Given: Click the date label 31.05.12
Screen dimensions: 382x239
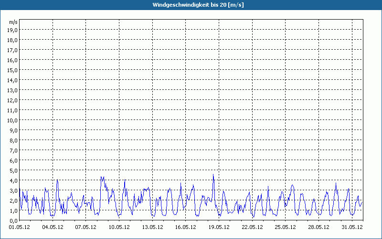Looking at the screenshot, I should point(352,228).
